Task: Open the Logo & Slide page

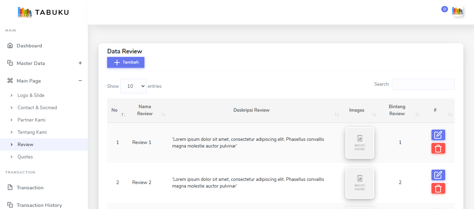Action: [x=31, y=95]
